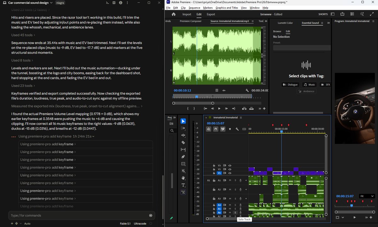Toggle Snap magnet in timeline
The height and width of the screenshot is (227, 378).
(216, 129)
